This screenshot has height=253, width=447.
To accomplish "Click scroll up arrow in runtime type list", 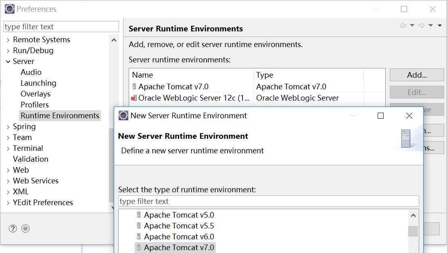I will (413, 216).
